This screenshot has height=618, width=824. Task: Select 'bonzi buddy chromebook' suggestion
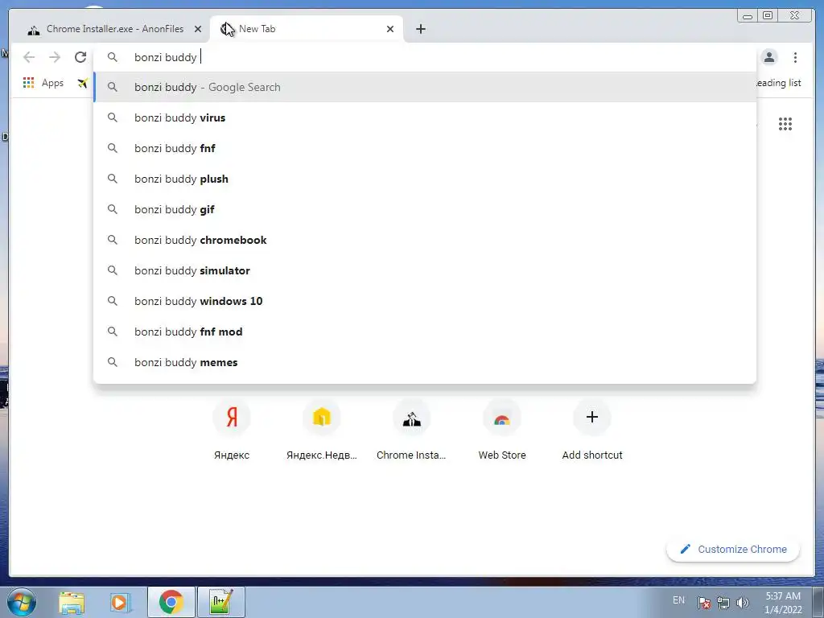click(x=425, y=240)
